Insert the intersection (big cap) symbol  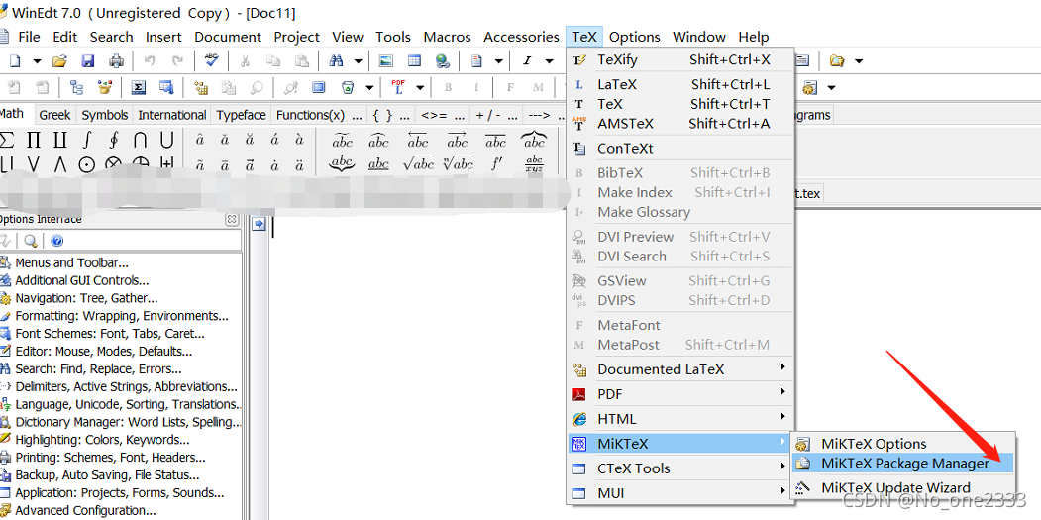(140, 140)
